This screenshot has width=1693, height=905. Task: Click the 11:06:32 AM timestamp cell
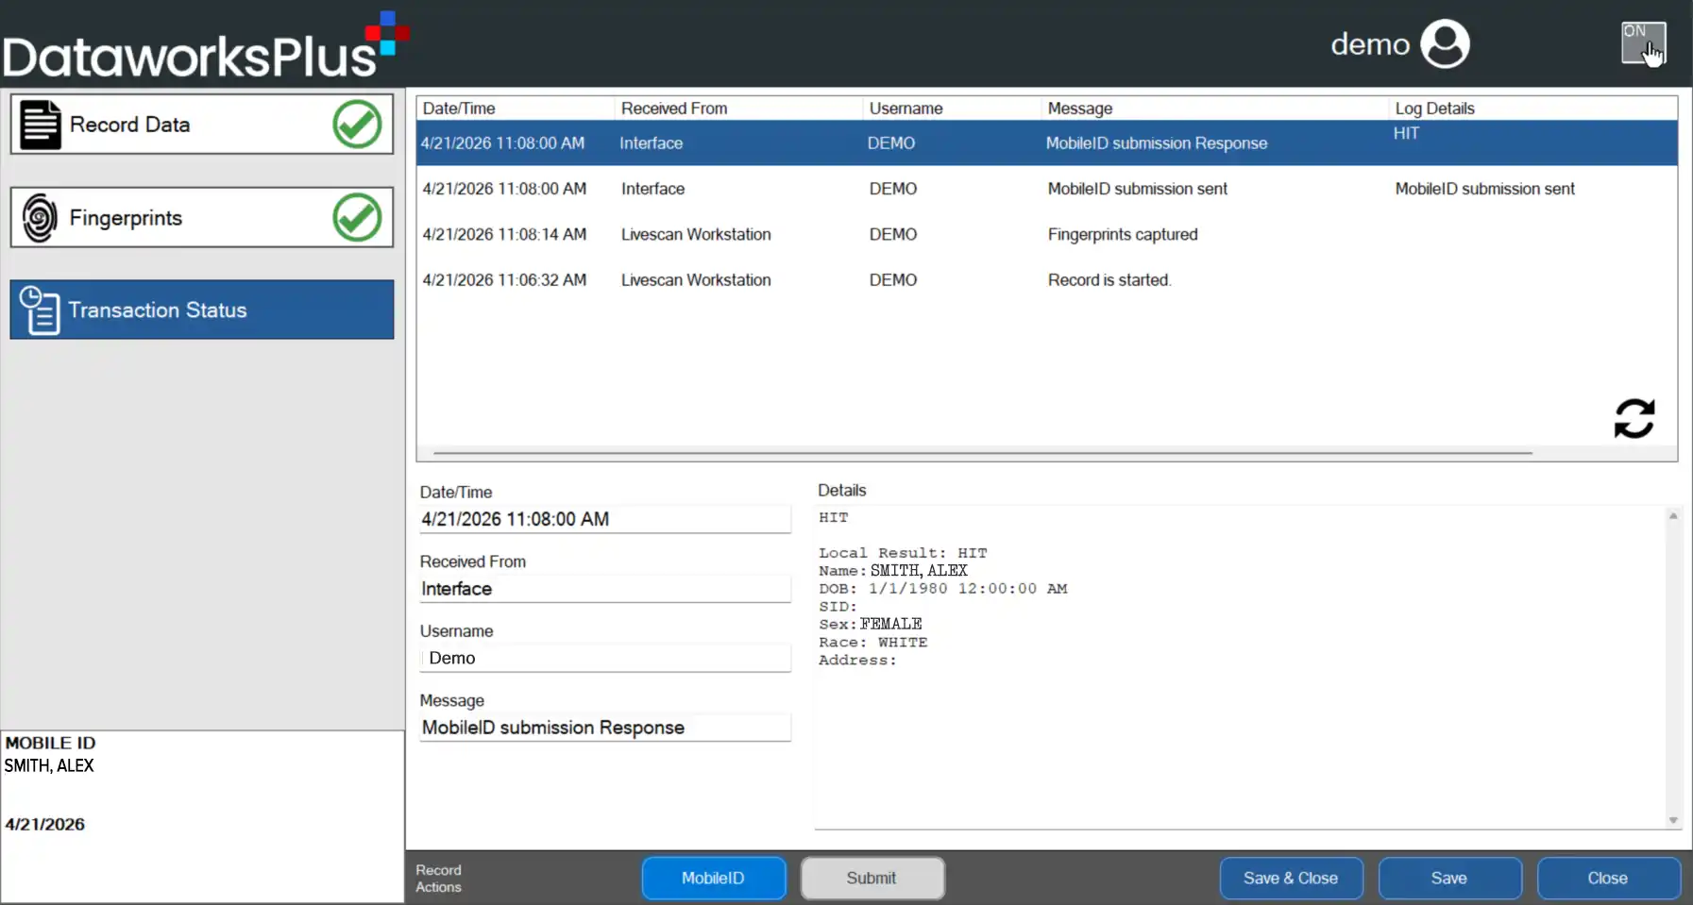(x=504, y=280)
